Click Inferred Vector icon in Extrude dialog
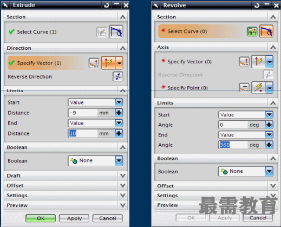281x227 pixels. (x=108, y=63)
